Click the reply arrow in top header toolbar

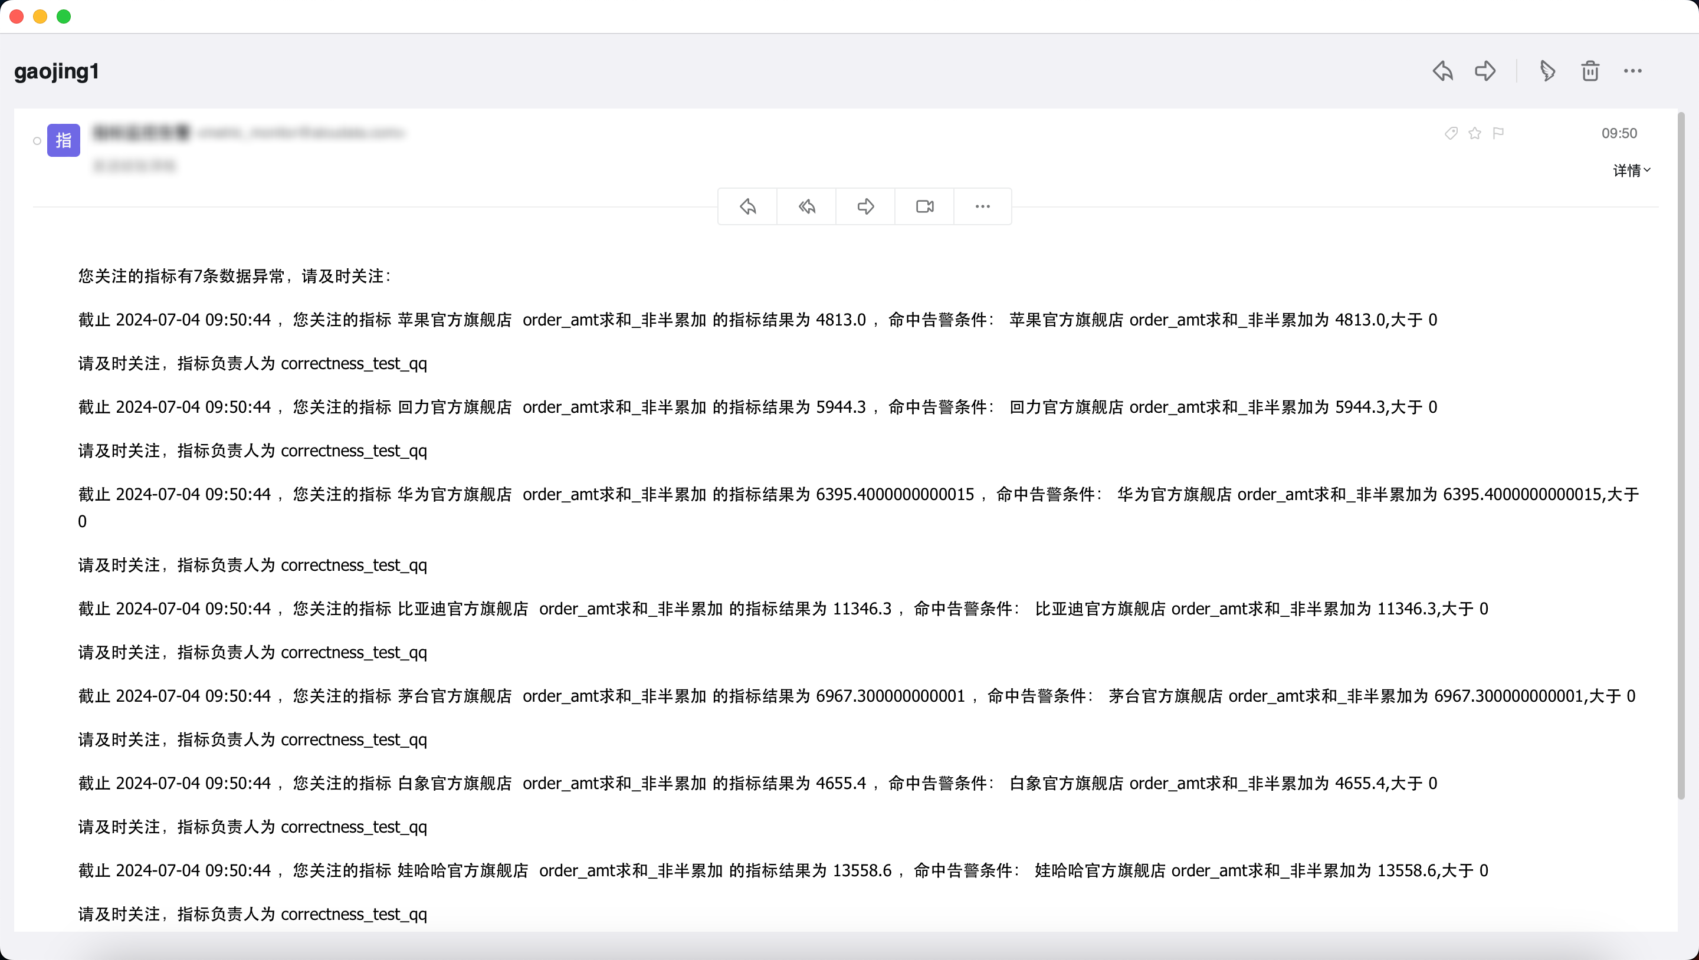(x=1442, y=71)
